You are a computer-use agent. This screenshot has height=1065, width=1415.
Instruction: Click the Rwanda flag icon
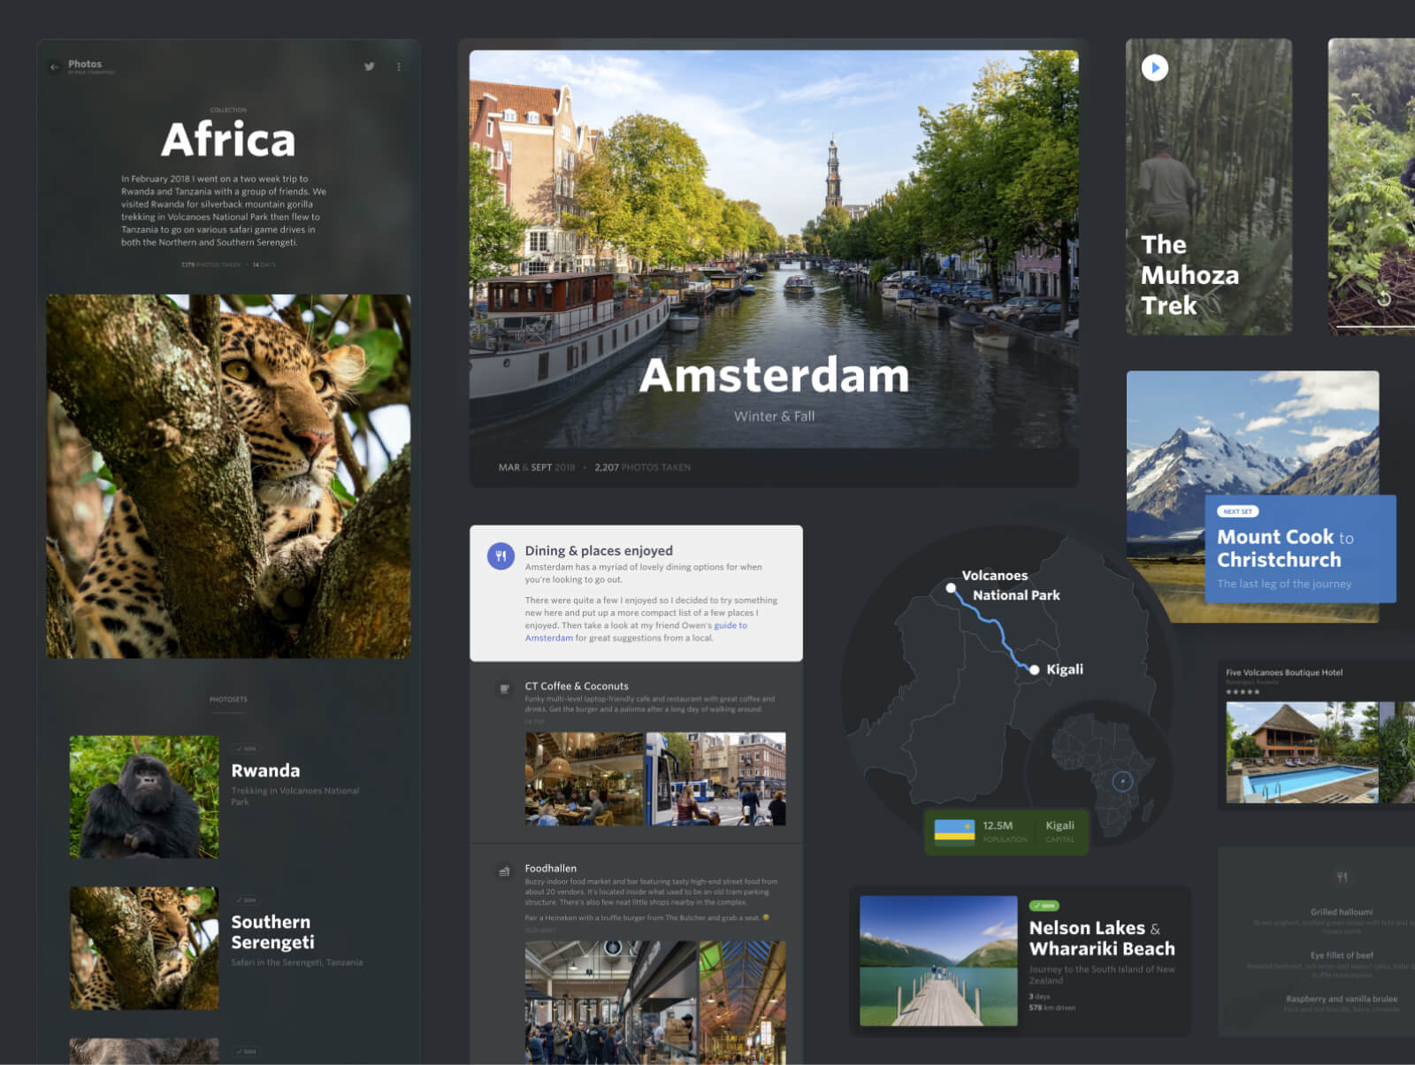point(954,831)
